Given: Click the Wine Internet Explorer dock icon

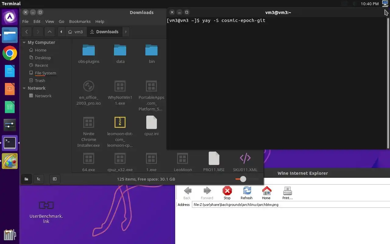Looking at the screenshot, I should [10, 161].
